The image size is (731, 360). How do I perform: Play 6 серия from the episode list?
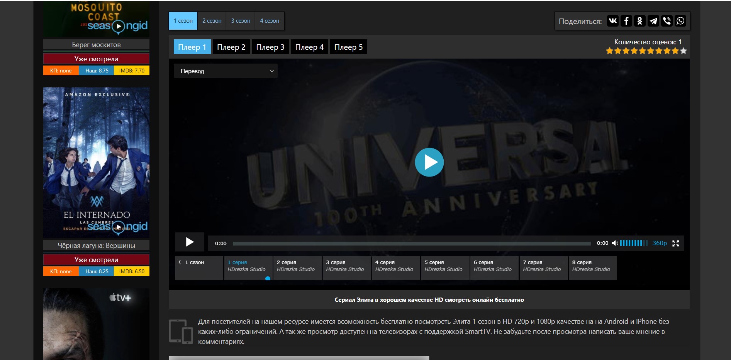pos(494,268)
